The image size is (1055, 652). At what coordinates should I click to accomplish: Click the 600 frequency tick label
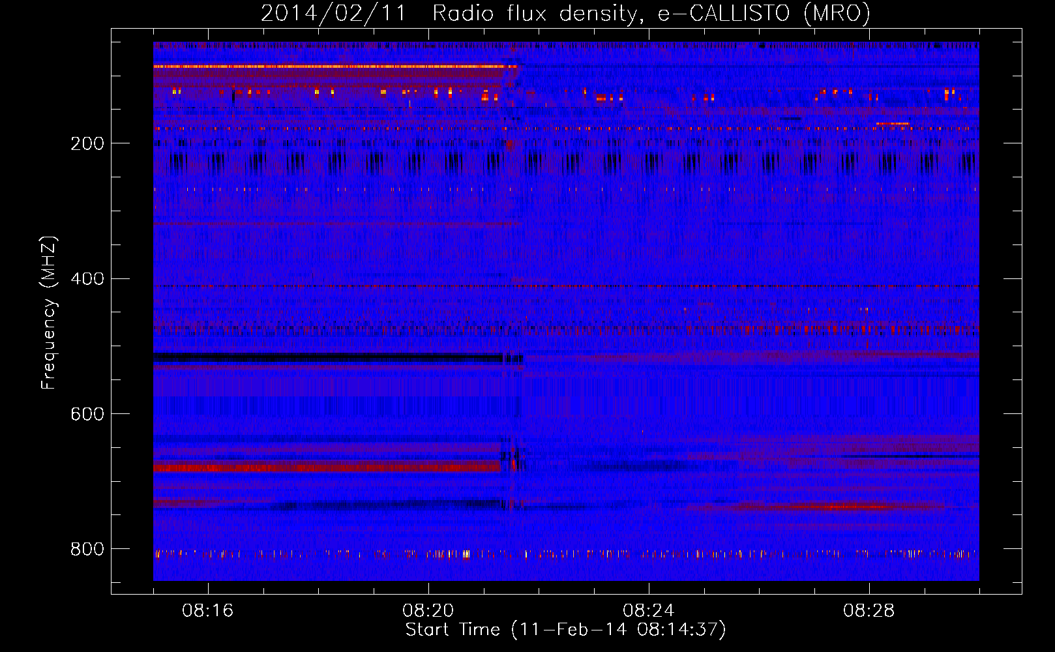click(x=87, y=414)
